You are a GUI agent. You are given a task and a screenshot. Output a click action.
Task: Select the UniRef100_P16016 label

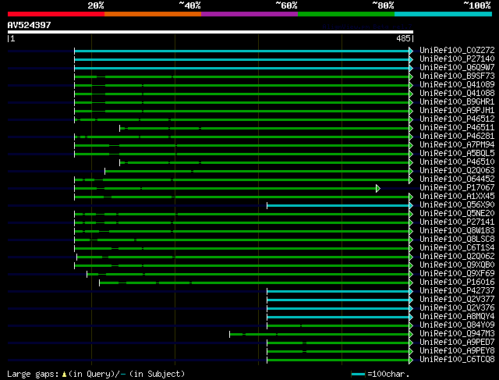457,282
